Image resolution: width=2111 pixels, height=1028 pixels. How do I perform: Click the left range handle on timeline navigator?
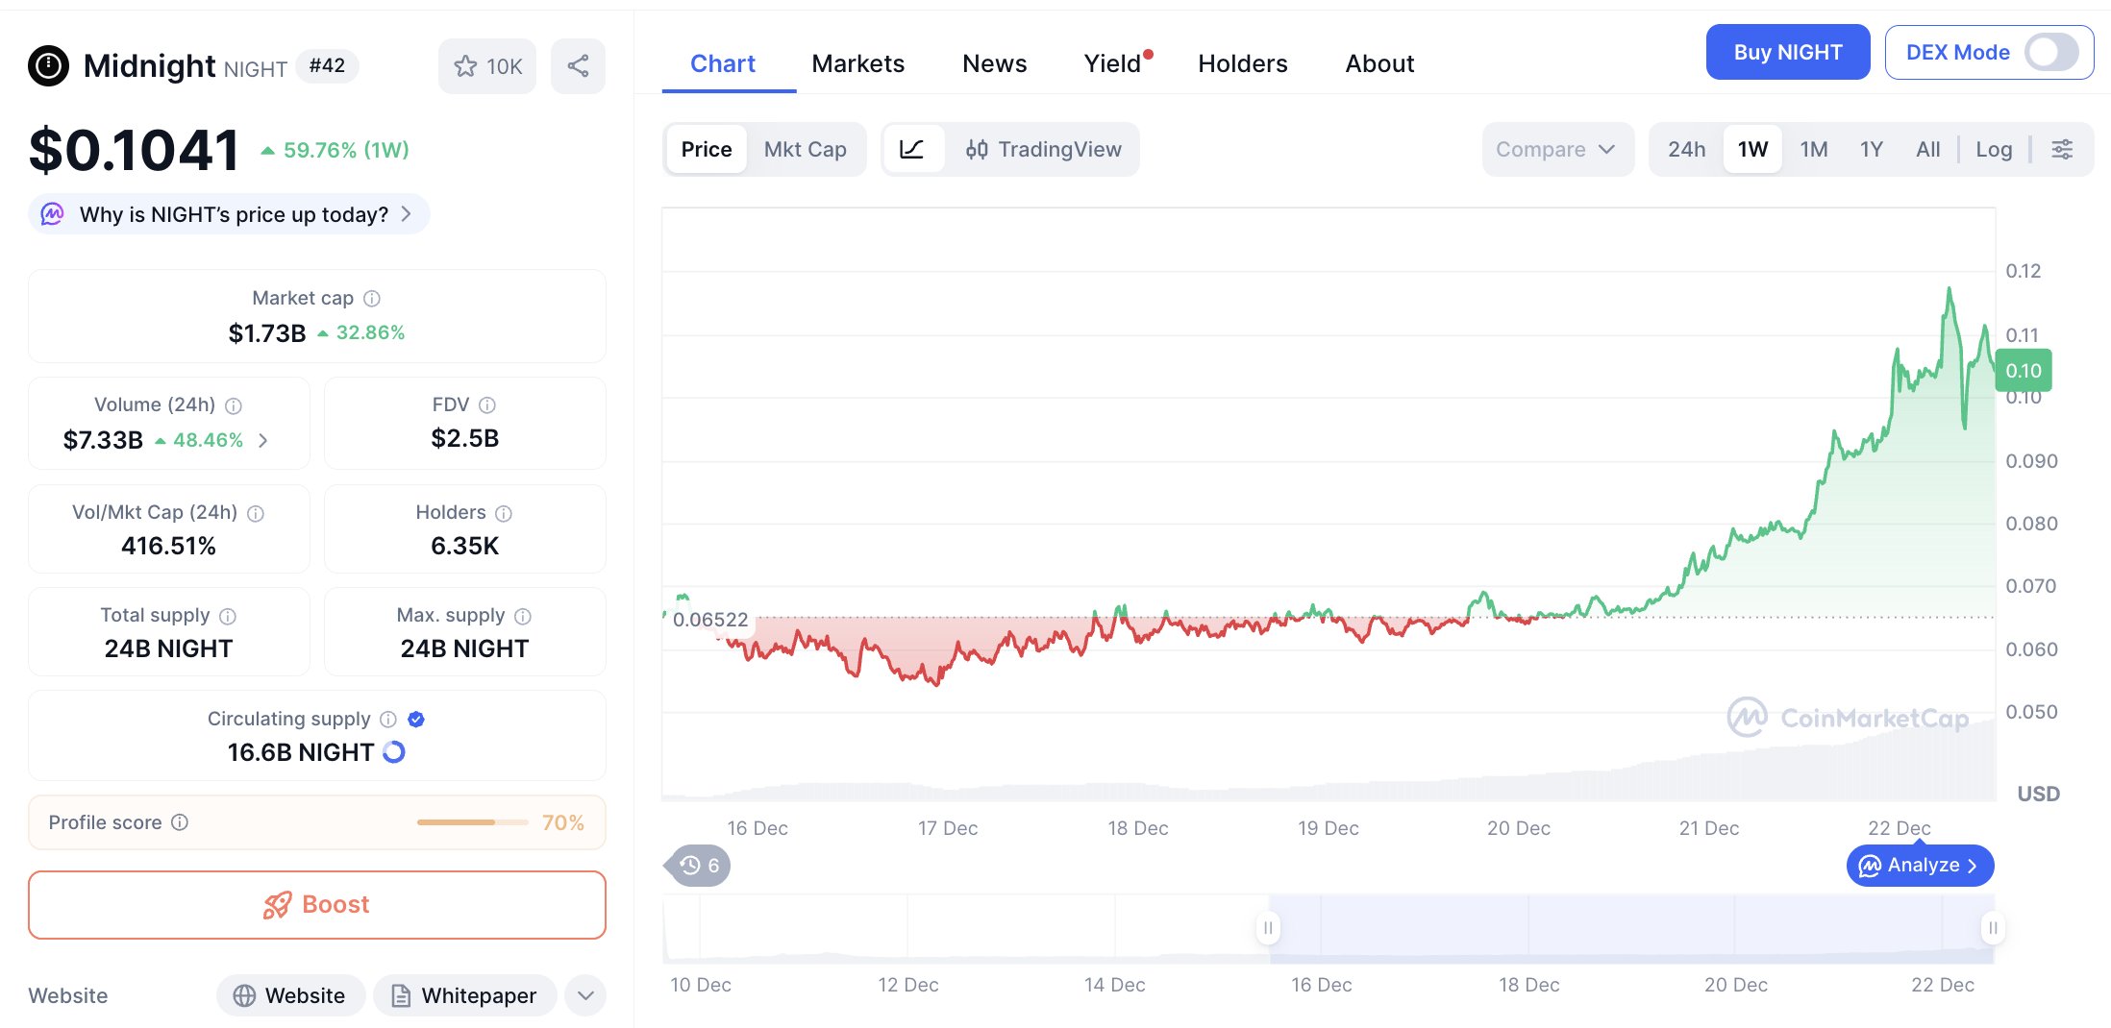[1268, 928]
